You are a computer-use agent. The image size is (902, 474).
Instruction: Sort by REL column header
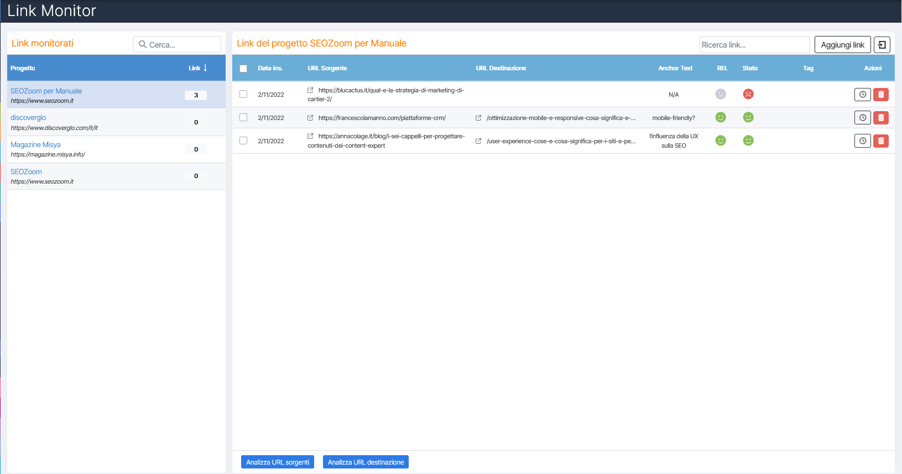pos(722,68)
